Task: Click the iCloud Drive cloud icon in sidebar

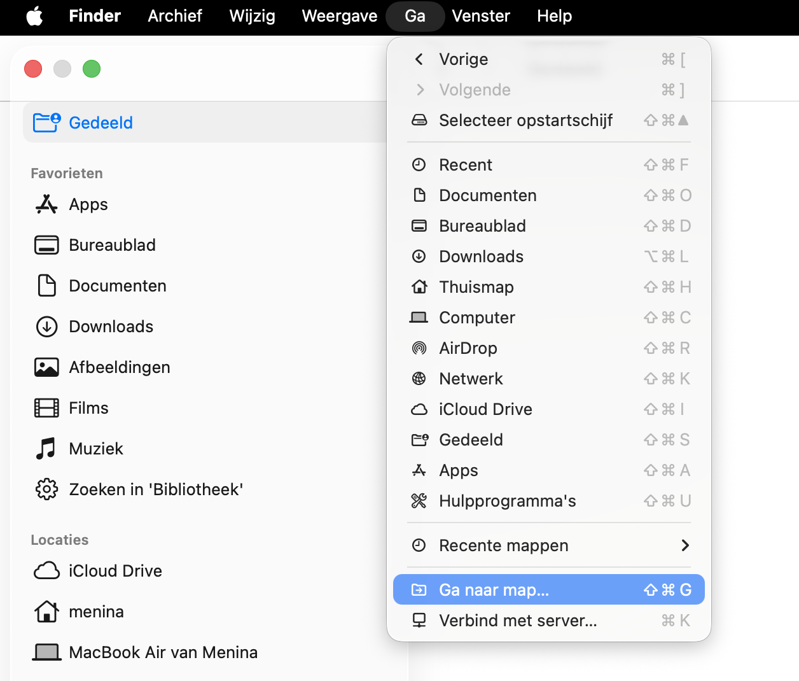Action: pyautogui.click(x=46, y=571)
